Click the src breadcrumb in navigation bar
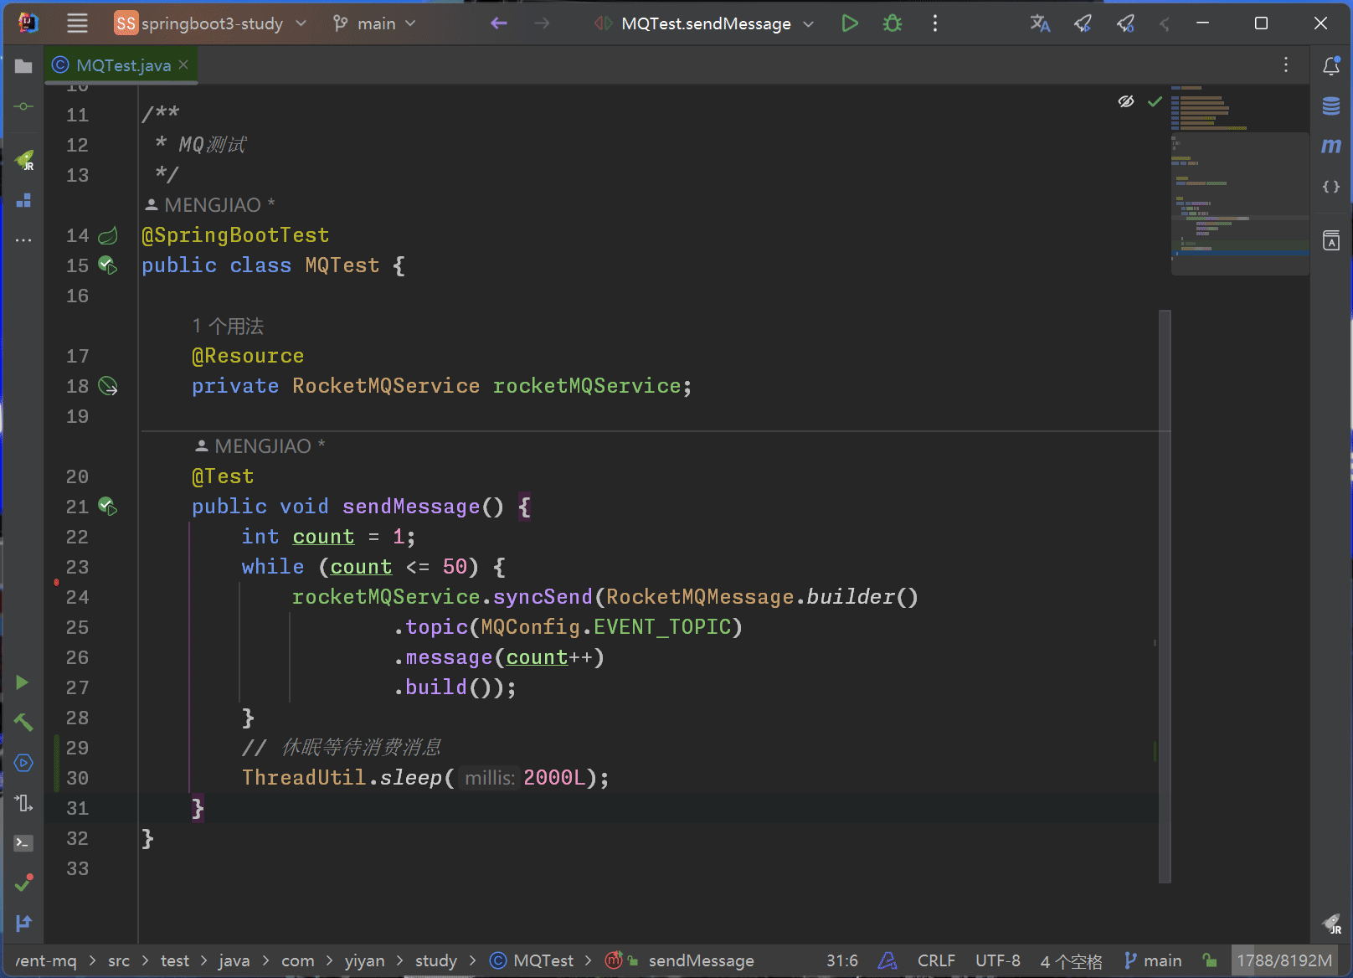The height and width of the screenshot is (978, 1353). pyautogui.click(x=119, y=960)
